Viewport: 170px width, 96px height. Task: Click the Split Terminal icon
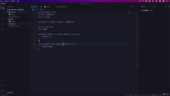click(169, 7)
